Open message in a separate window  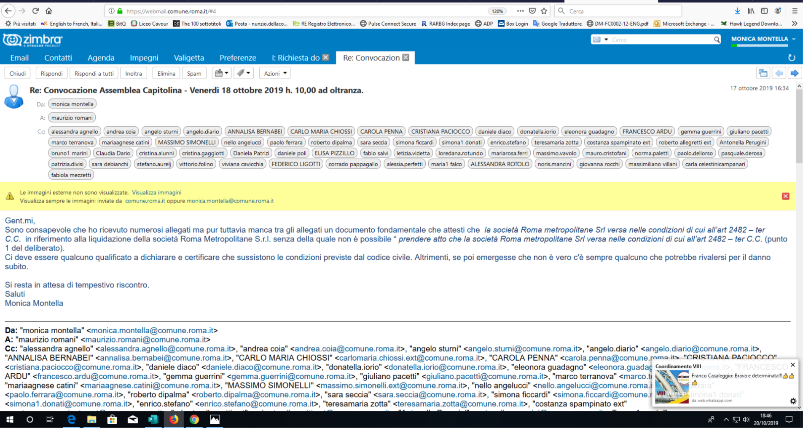[x=763, y=73]
